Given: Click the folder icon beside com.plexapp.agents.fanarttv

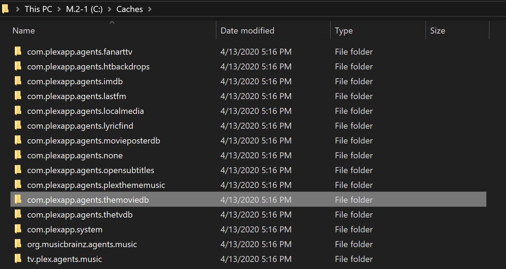Looking at the screenshot, I should (18, 52).
